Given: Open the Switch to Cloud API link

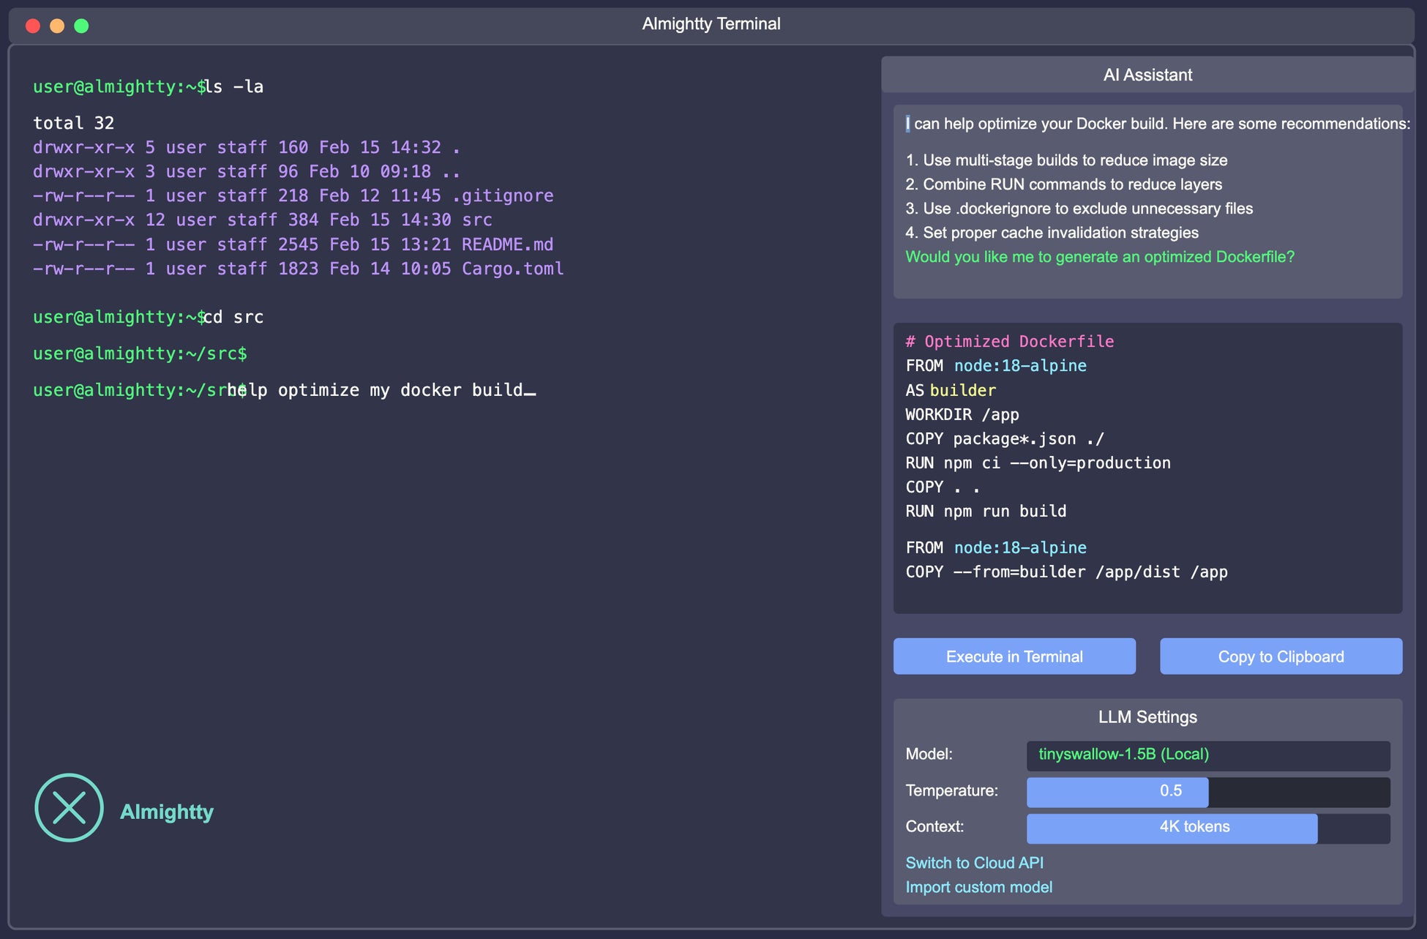Looking at the screenshot, I should (974, 863).
